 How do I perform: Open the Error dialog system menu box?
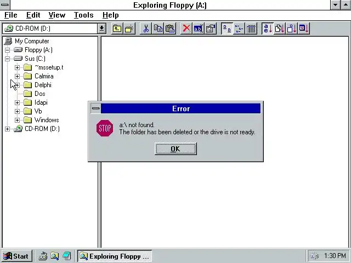click(x=96, y=108)
